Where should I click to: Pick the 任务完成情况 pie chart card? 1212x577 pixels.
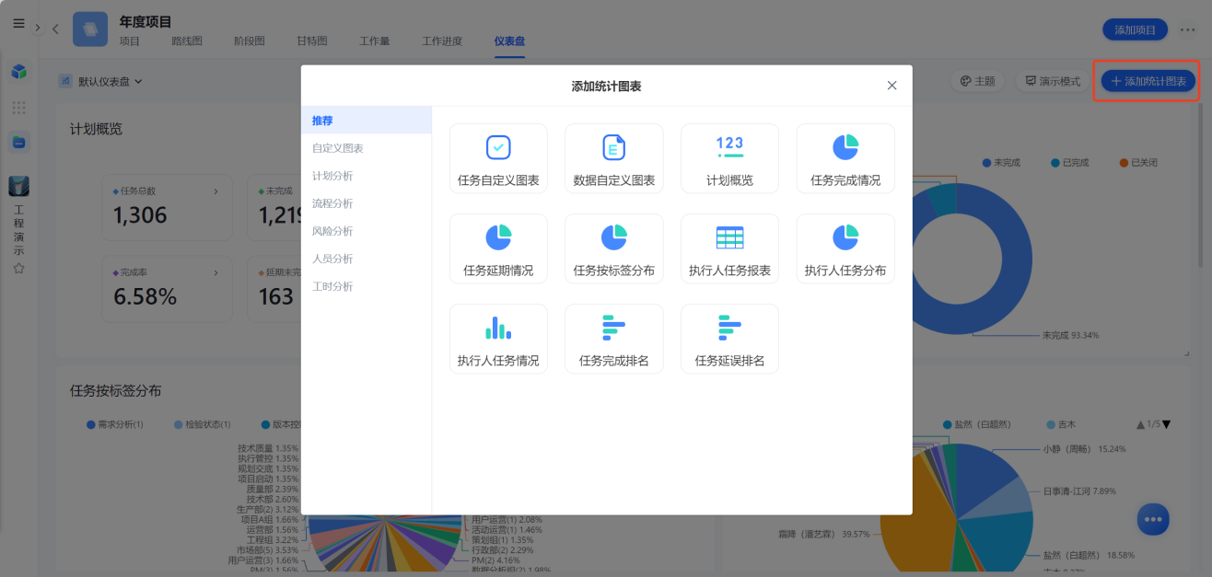[845, 158]
